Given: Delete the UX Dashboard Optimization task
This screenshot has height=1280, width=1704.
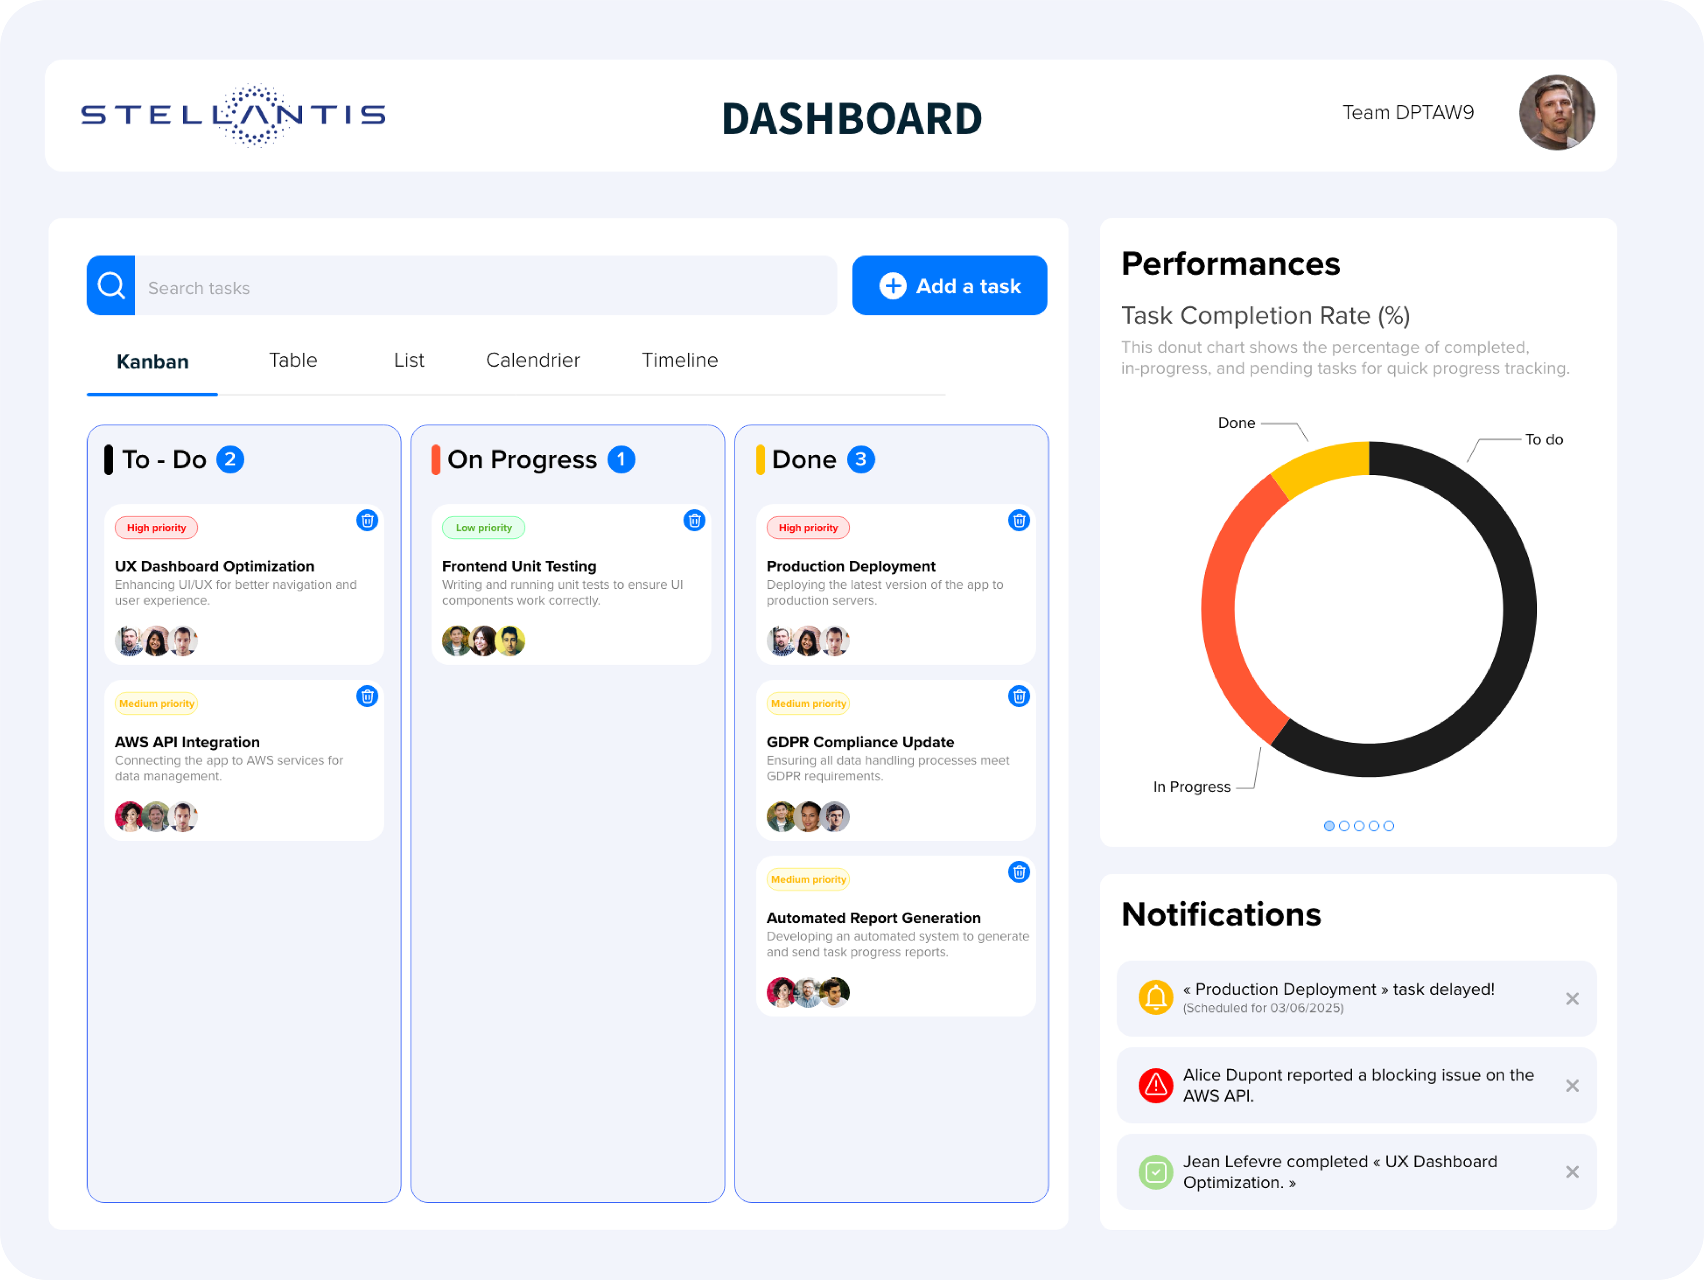Looking at the screenshot, I should tap(367, 520).
